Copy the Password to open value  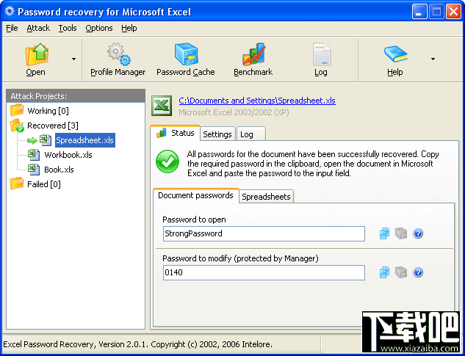384,233
